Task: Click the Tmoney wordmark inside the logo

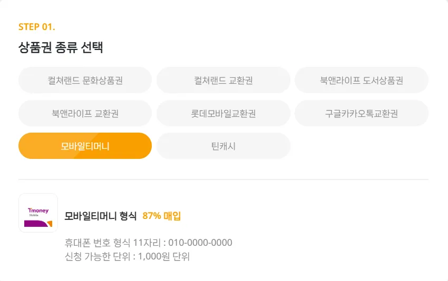Action: pos(38,210)
